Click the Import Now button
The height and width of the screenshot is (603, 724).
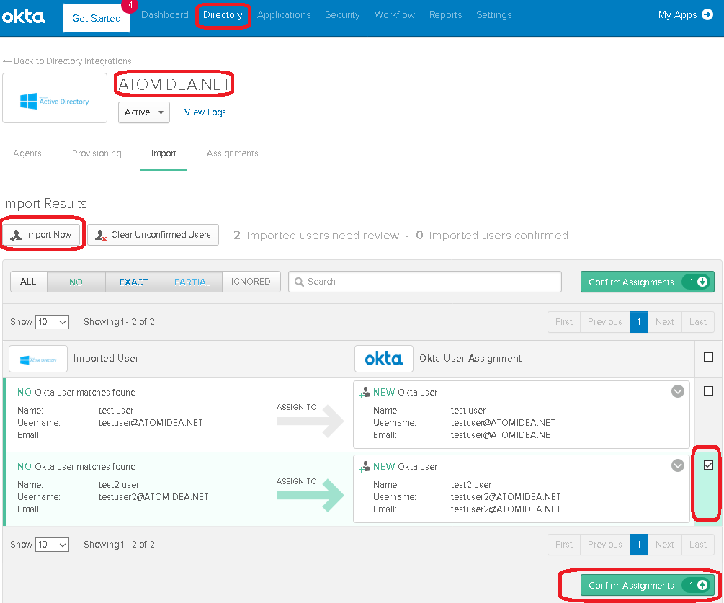pyautogui.click(x=42, y=235)
